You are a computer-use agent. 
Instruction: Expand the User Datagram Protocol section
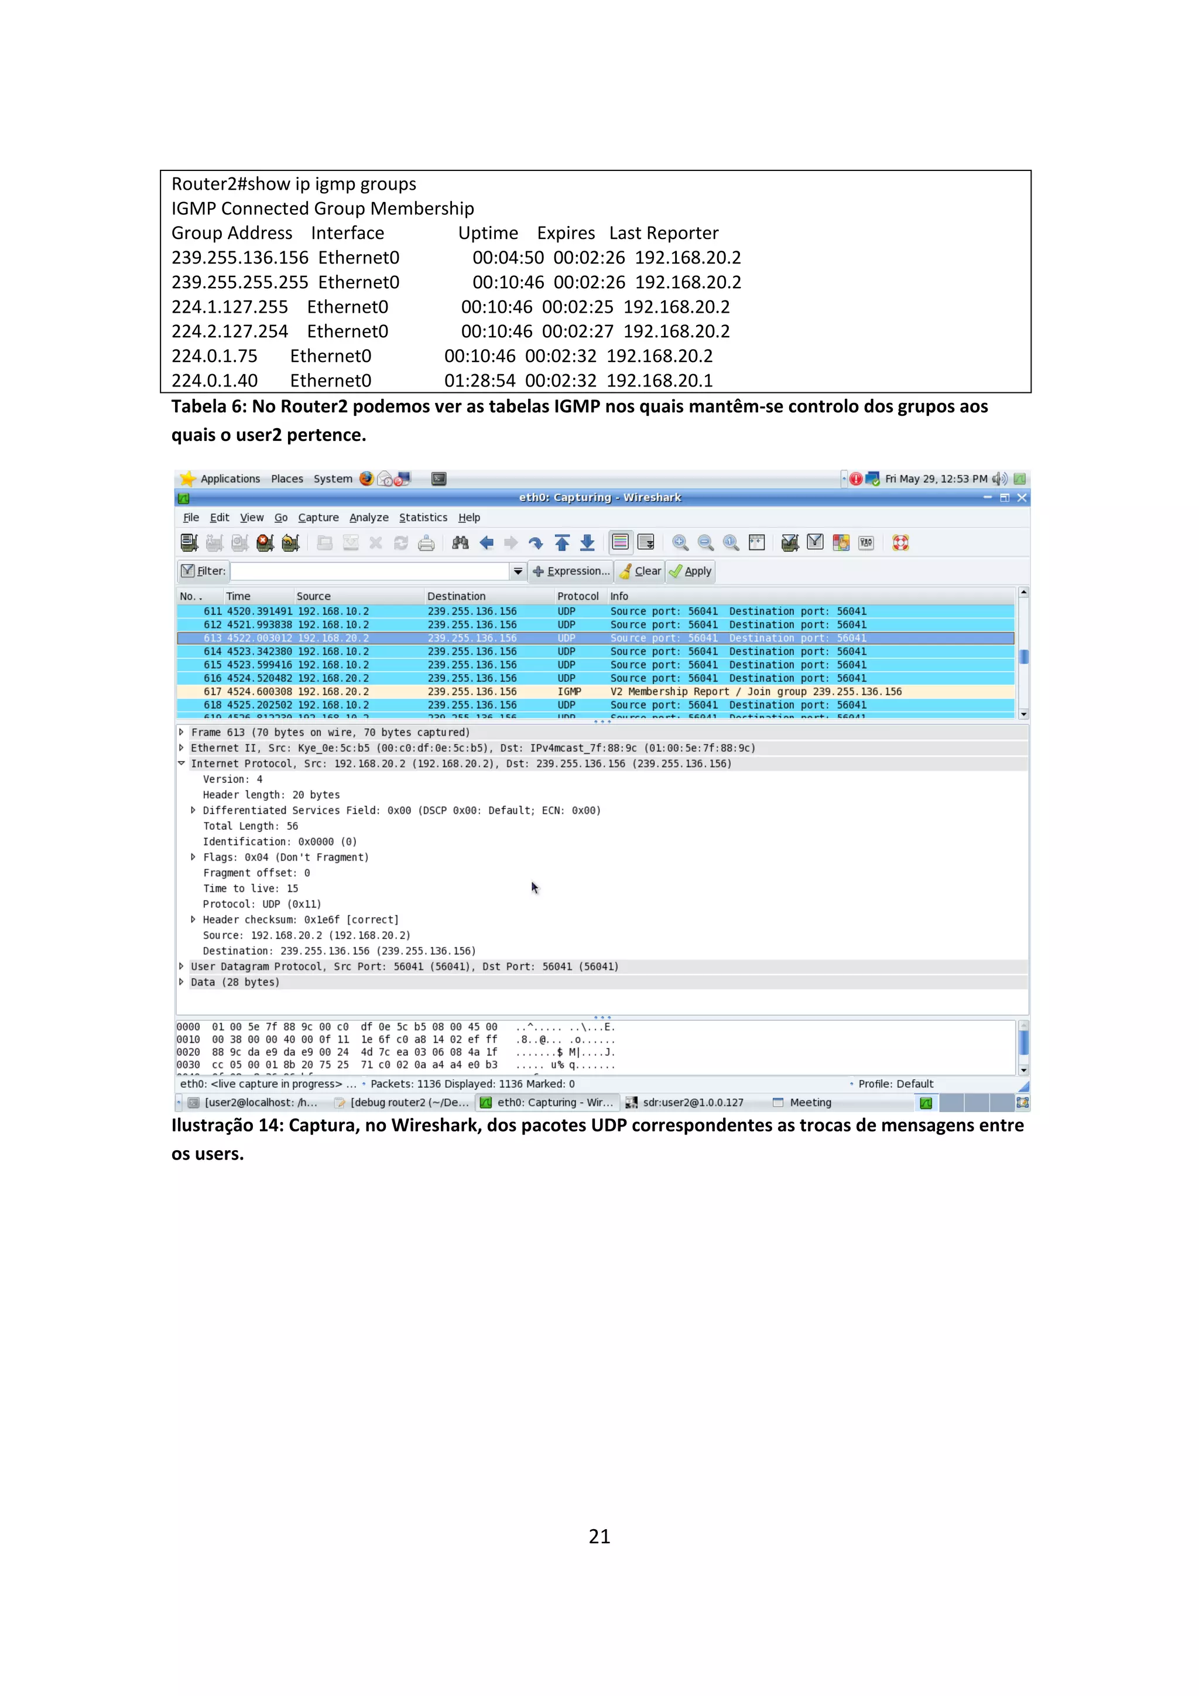click(x=181, y=966)
